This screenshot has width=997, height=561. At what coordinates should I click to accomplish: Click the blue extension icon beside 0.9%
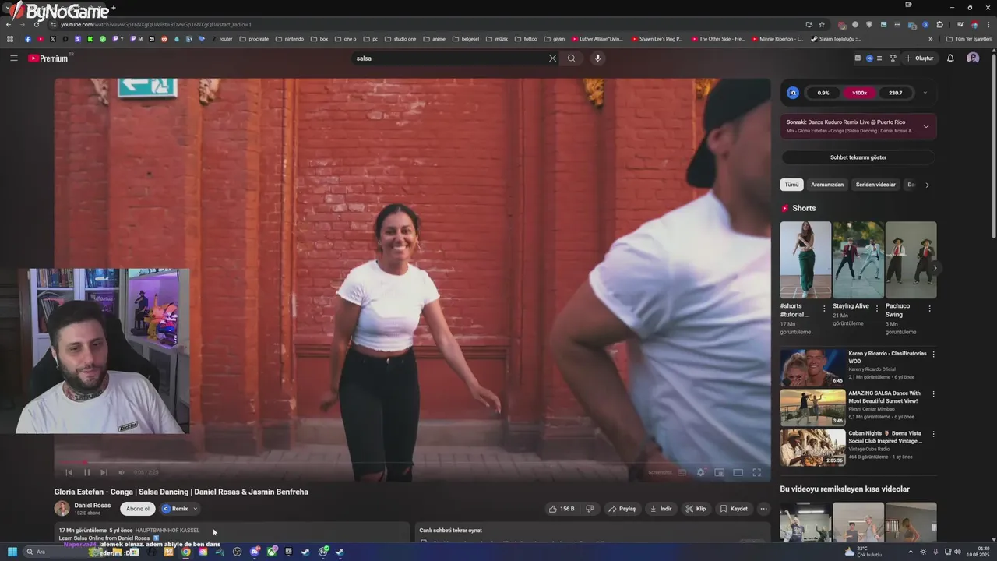[793, 93]
